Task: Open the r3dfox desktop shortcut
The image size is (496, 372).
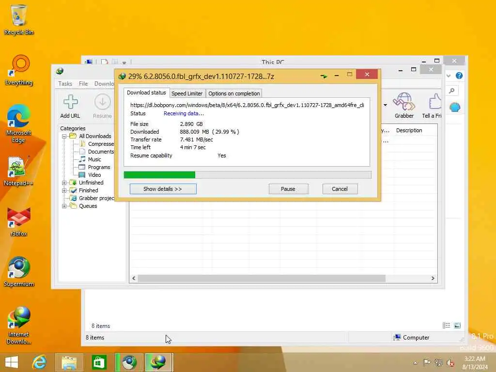Action: click(19, 221)
